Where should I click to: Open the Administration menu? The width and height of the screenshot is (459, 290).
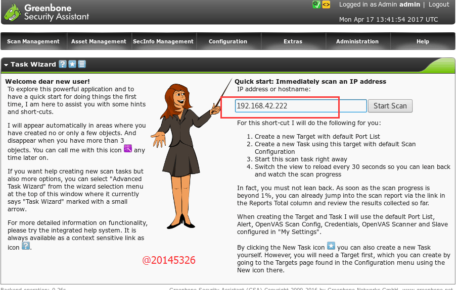coord(357,41)
